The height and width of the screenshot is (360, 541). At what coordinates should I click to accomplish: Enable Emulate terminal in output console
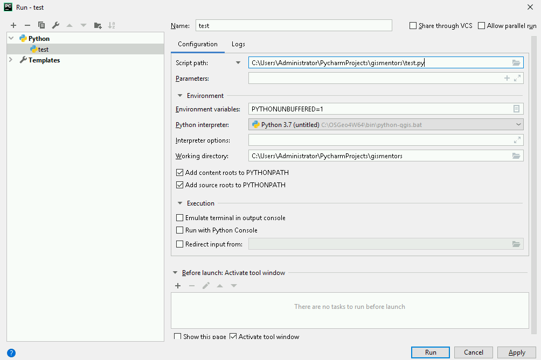(178, 217)
